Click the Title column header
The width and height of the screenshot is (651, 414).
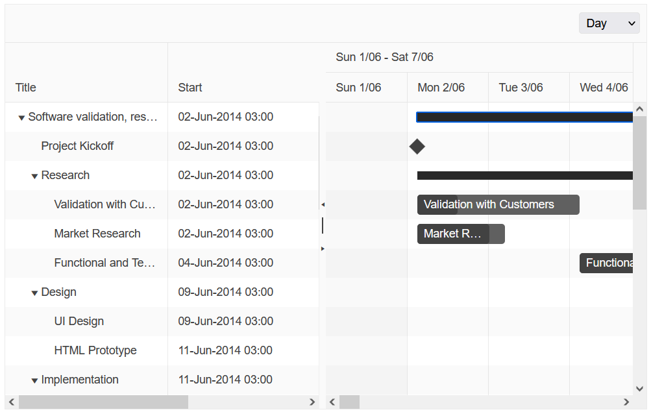click(x=25, y=88)
